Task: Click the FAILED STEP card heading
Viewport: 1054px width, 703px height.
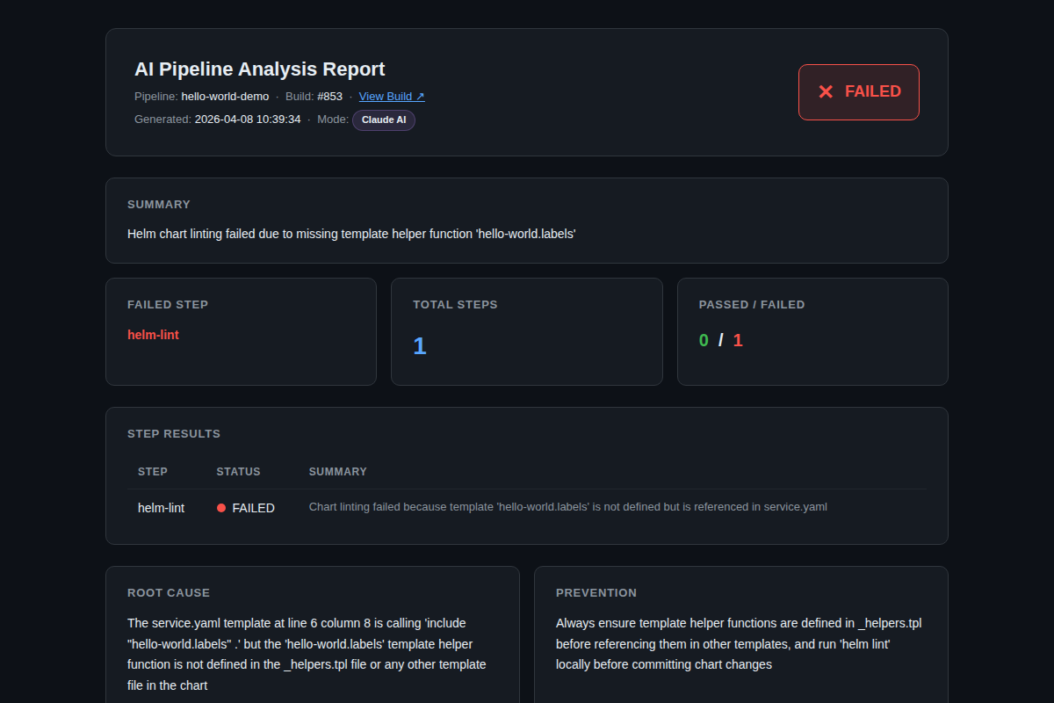Action: (x=168, y=305)
